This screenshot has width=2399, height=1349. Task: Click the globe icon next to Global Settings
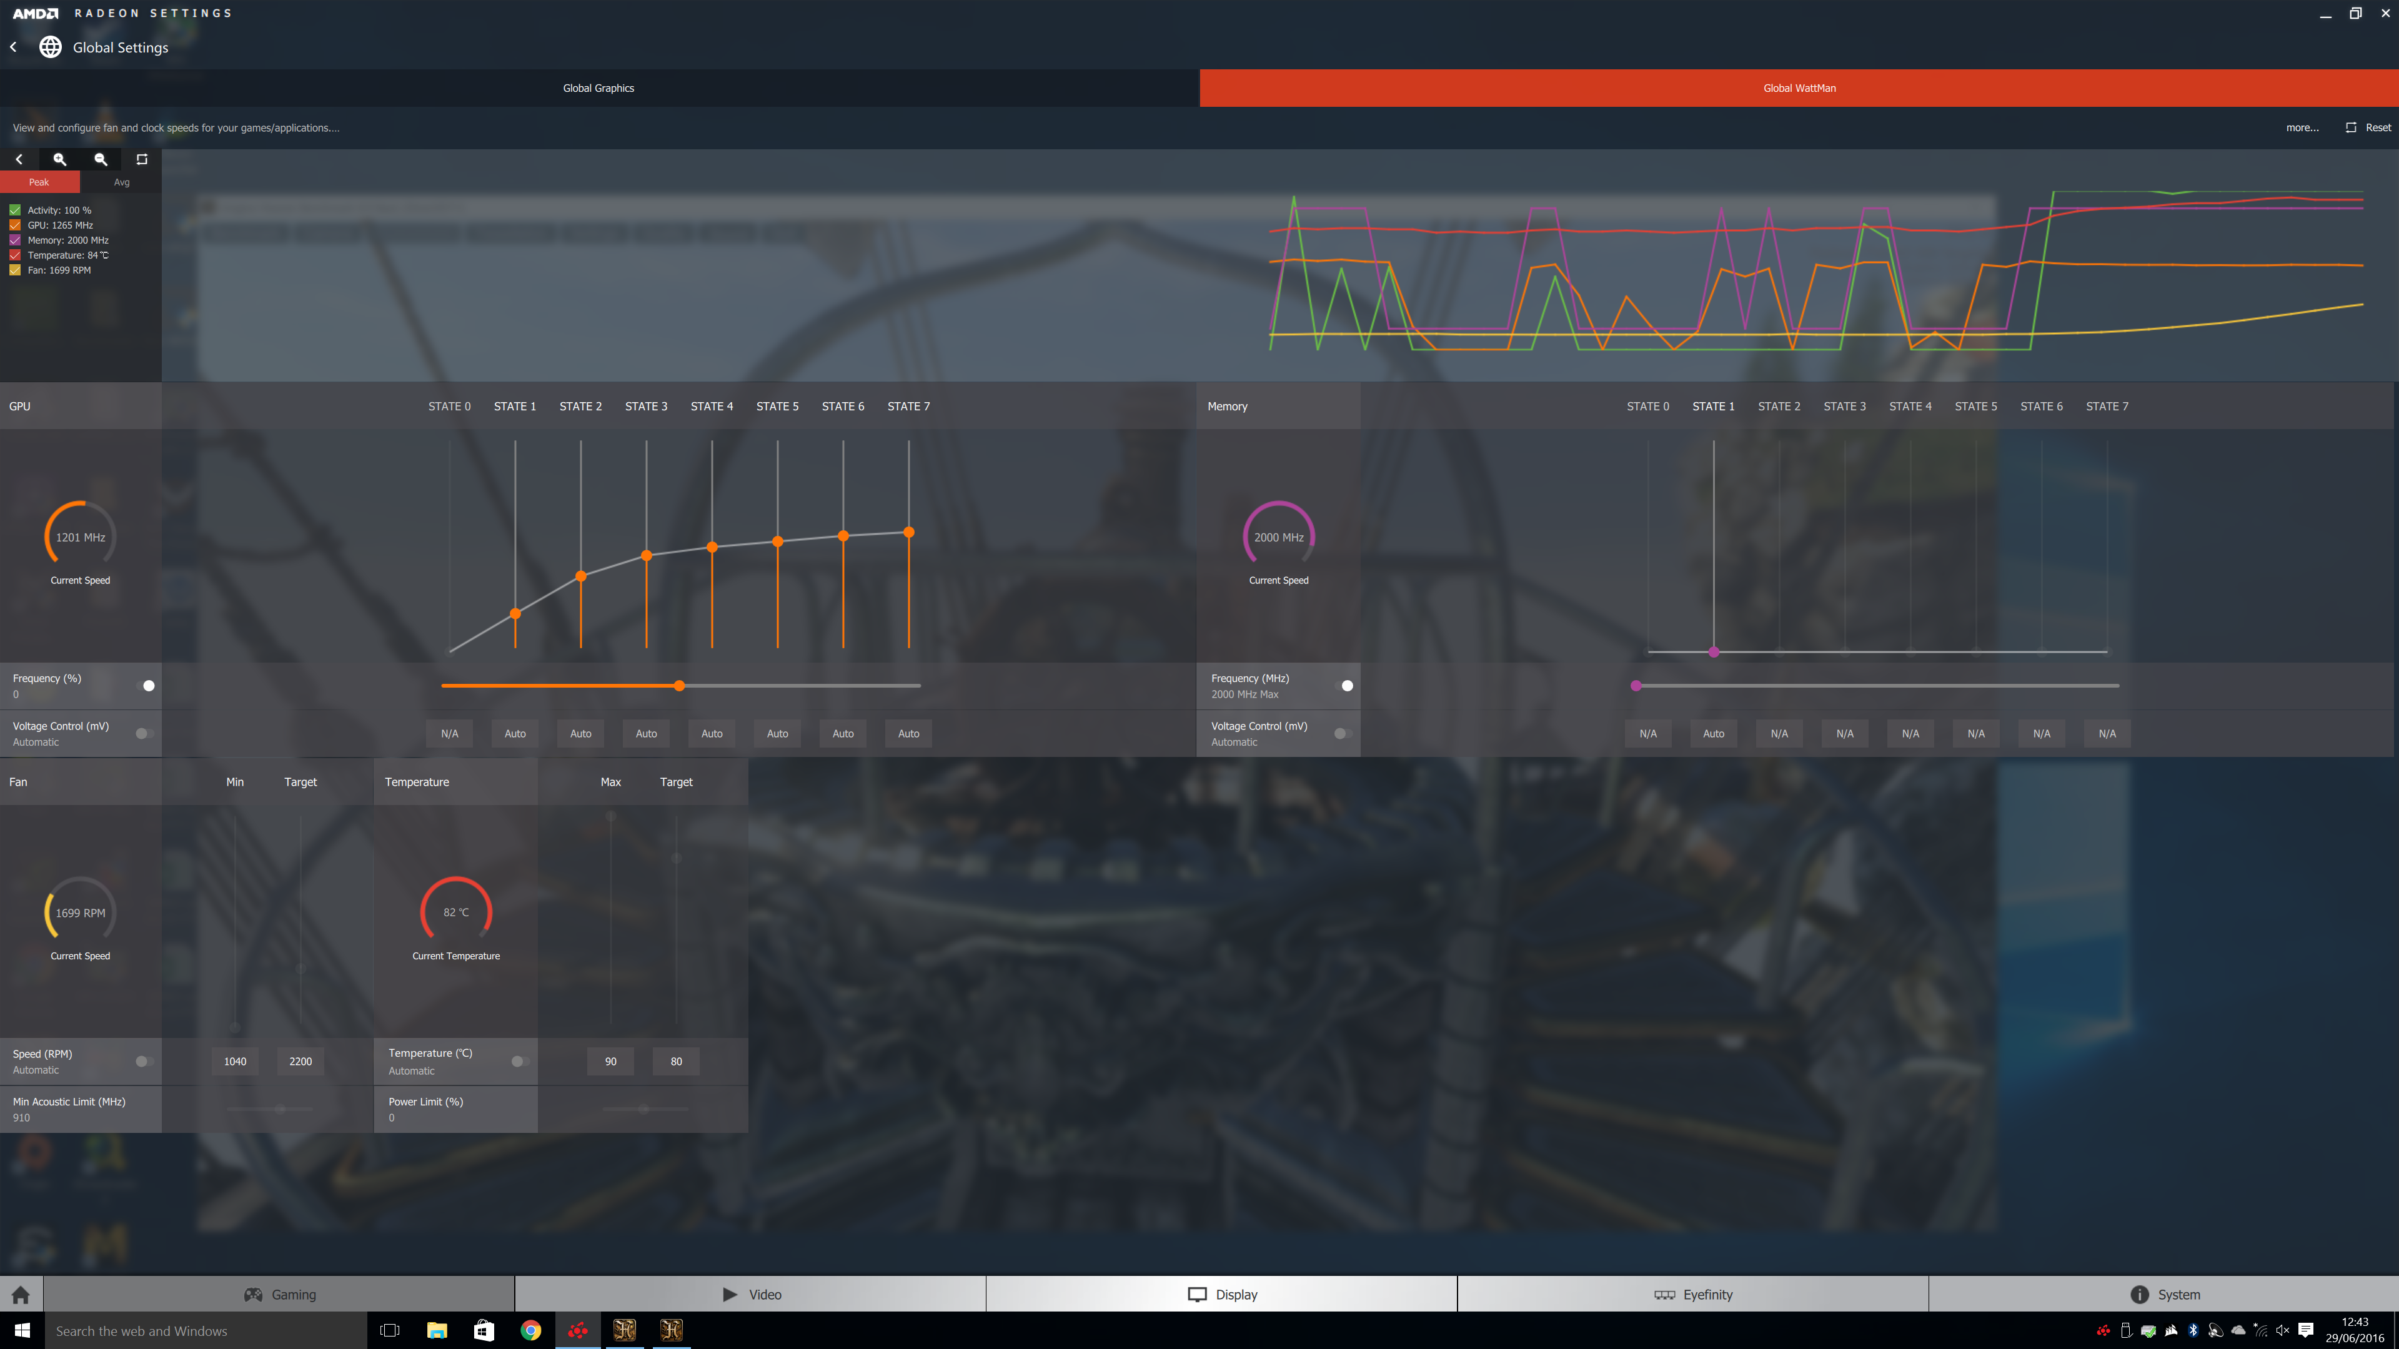pyautogui.click(x=50, y=47)
